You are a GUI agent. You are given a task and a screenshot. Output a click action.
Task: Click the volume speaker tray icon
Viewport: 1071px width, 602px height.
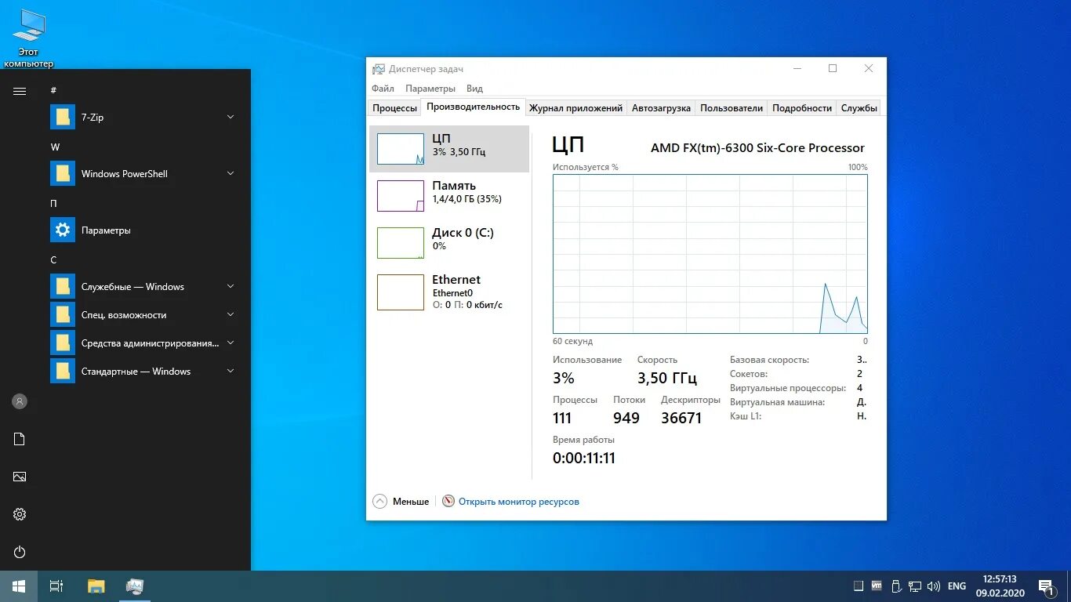pyautogui.click(x=933, y=586)
